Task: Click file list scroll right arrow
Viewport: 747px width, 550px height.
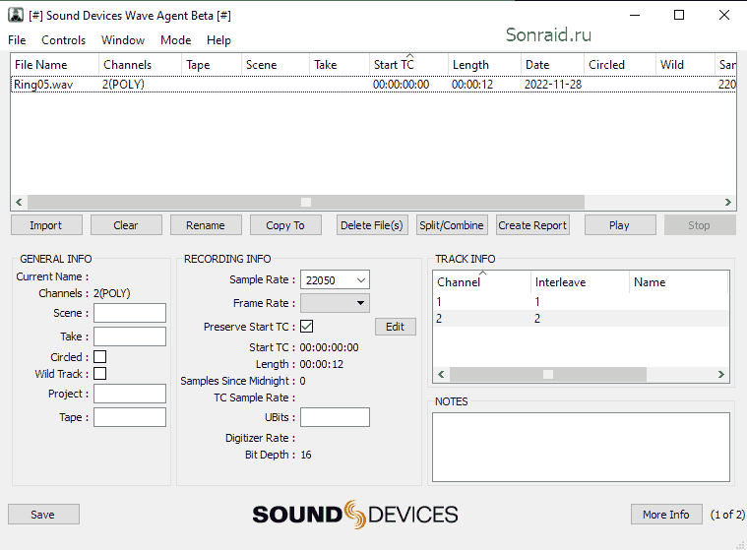Action: click(x=728, y=202)
